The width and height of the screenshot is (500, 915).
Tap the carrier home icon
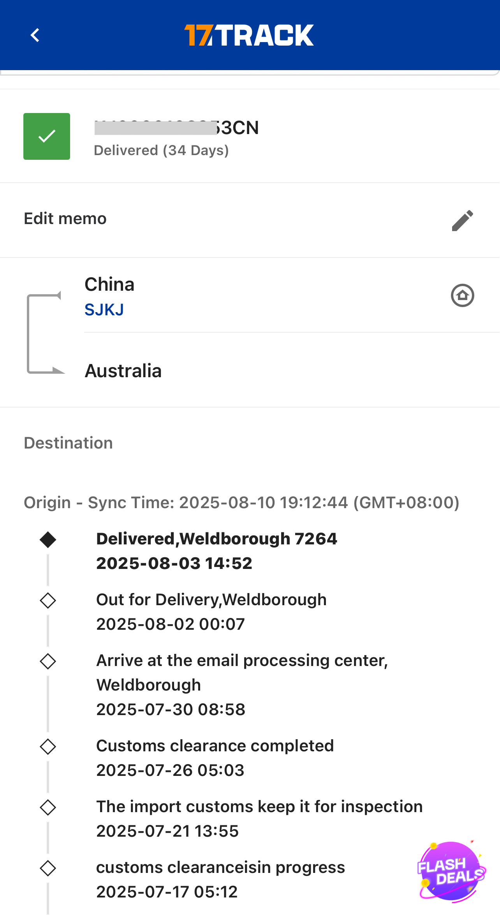coord(462,295)
